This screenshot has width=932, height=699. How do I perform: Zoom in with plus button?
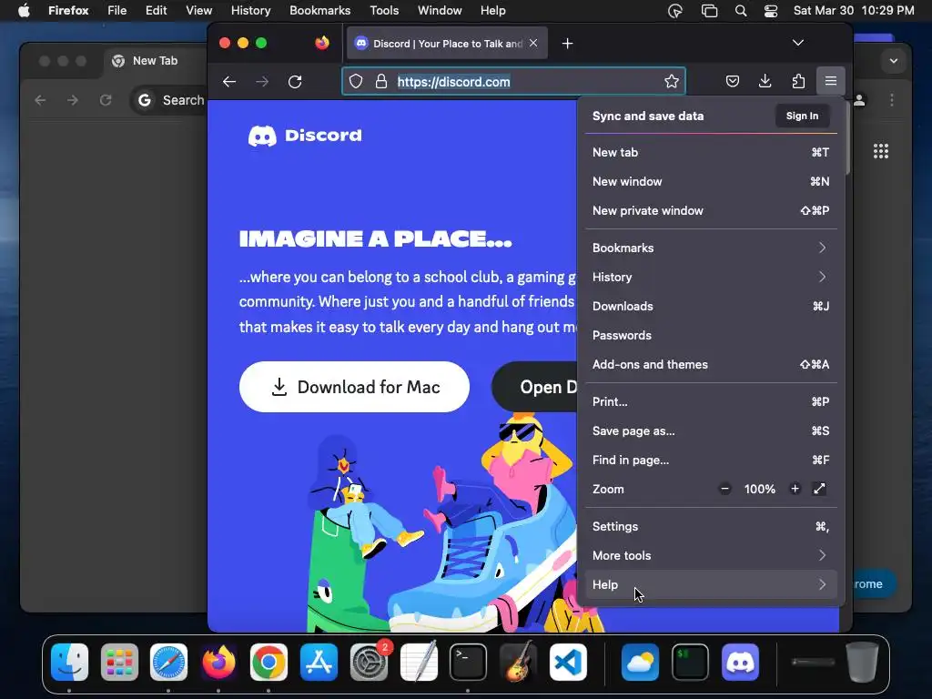click(x=795, y=489)
